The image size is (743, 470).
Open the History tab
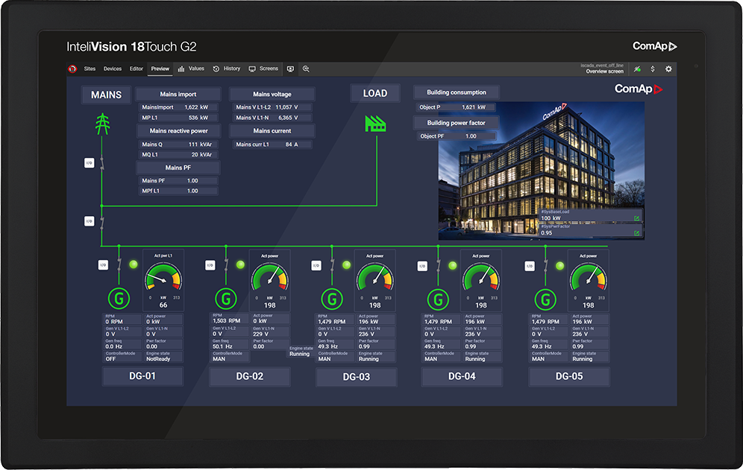pyautogui.click(x=227, y=69)
